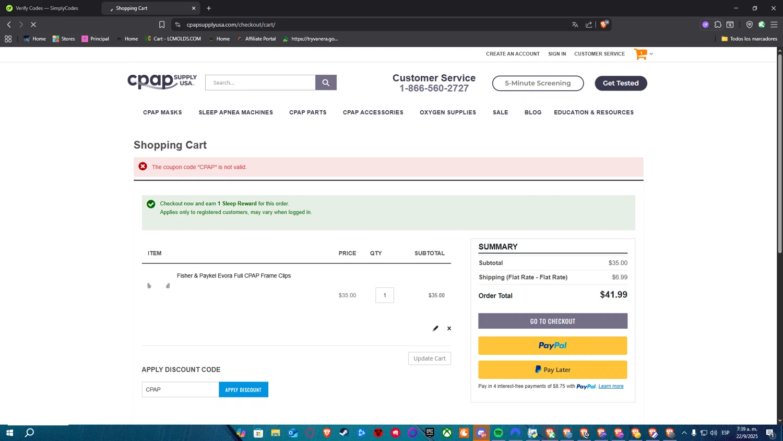Image resolution: width=783 pixels, height=441 pixels.
Task: Open Sleep Apnea Machines menu
Action: tap(235, 112)
